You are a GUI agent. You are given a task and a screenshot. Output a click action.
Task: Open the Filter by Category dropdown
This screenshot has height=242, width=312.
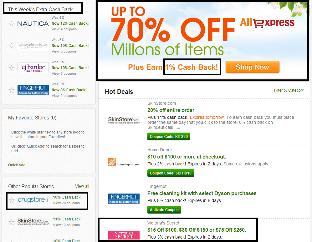coord(289,90)
